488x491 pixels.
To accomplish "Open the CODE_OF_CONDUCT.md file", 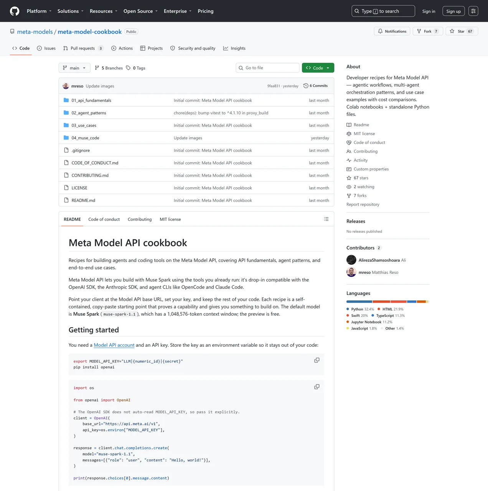I will [x=95, y=163].
